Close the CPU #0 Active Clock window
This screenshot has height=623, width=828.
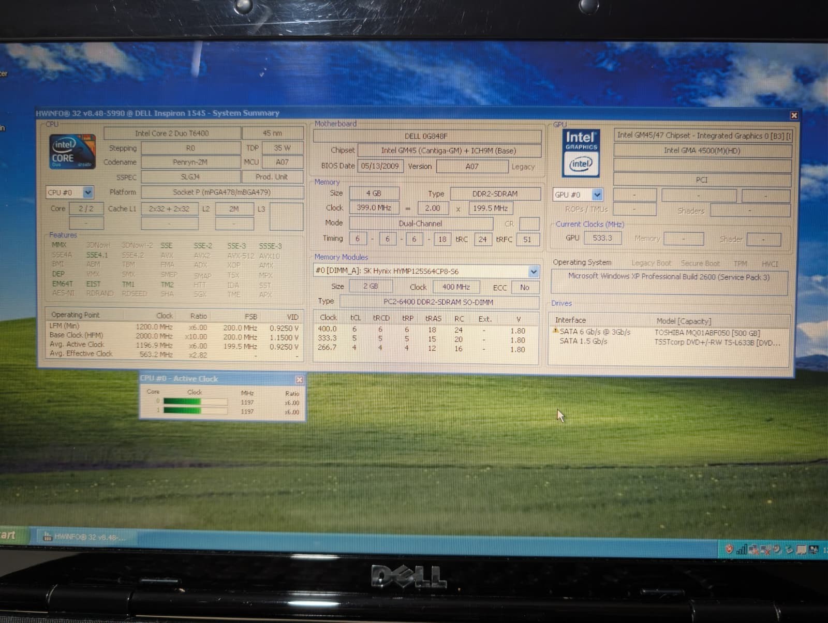pyautogui.click(x=299, y=380)
